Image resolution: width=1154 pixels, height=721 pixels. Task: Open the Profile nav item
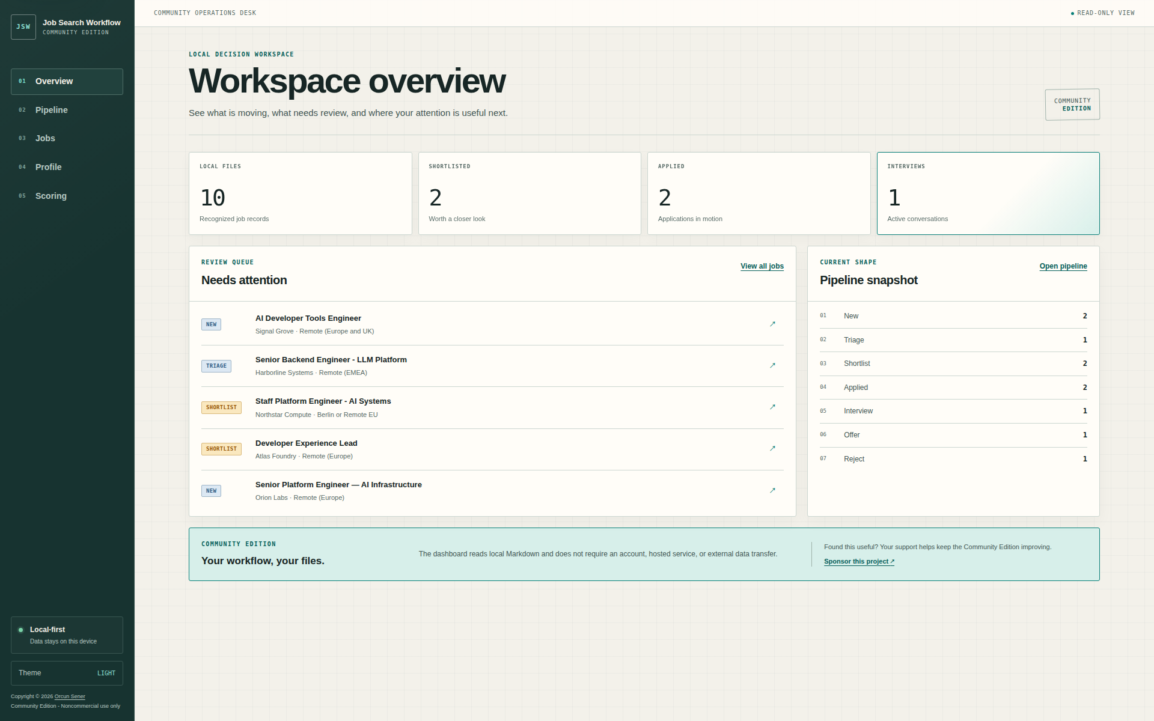[x=67, y=167]
